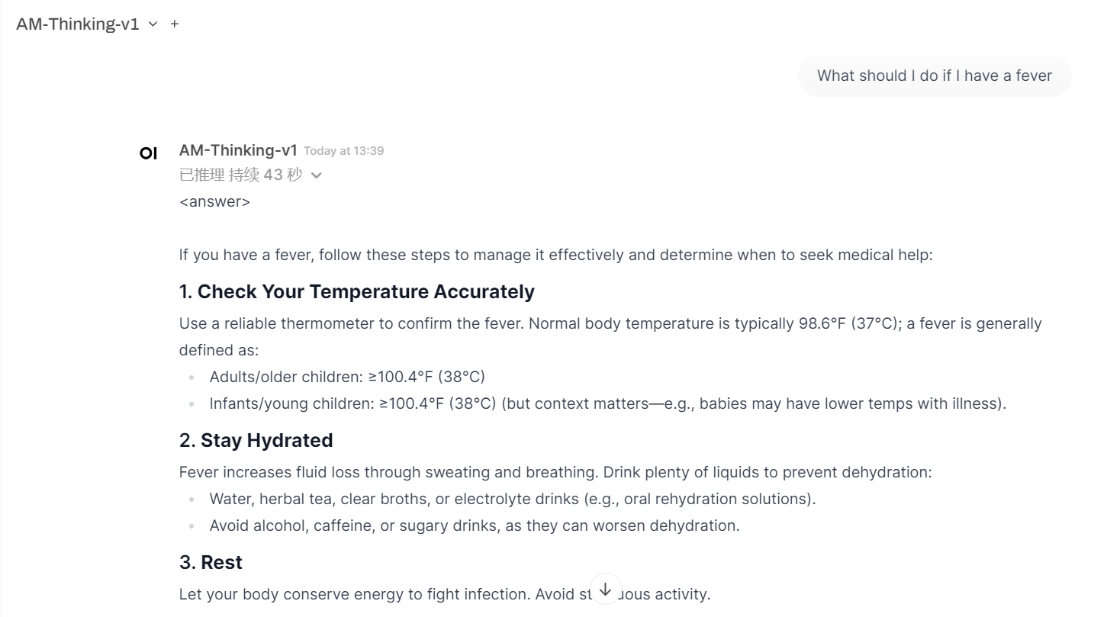Image resolution: width=1107 pixels, height=617 pixels.
Task: Click the scroll-to-bottom arrow button
Action: 605,590
